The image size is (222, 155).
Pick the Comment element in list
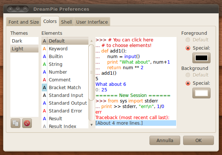(x=60, y=80)
